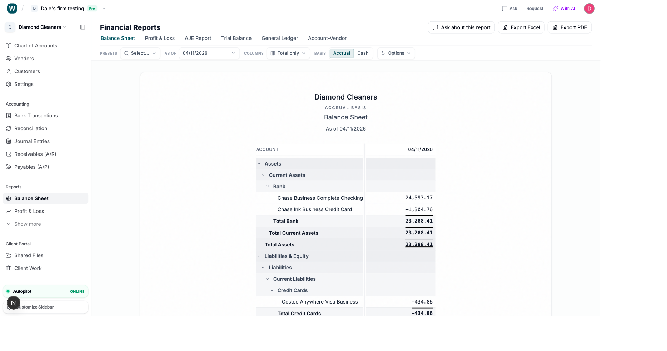The image size is (667, 351).
Task: Open the Reconciliation tool
Action: [x=30, y=128]
